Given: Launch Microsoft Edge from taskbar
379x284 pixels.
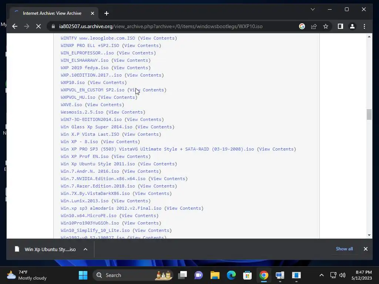Looking at the screenshot, I should (231, 275).
